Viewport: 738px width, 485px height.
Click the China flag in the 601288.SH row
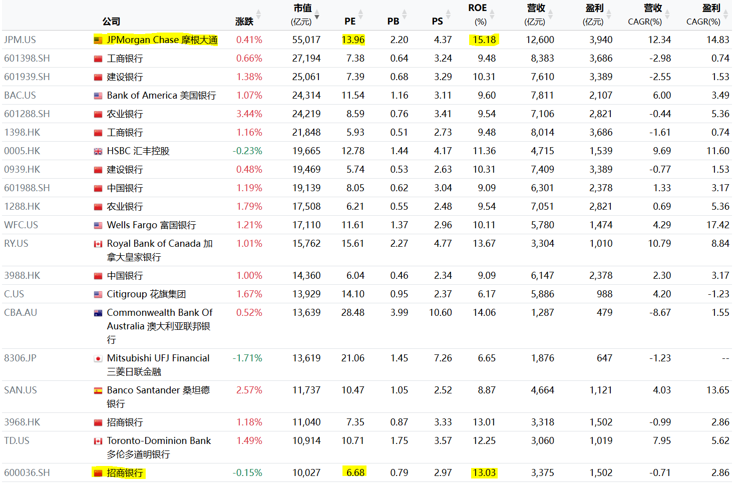coord(98,114)
